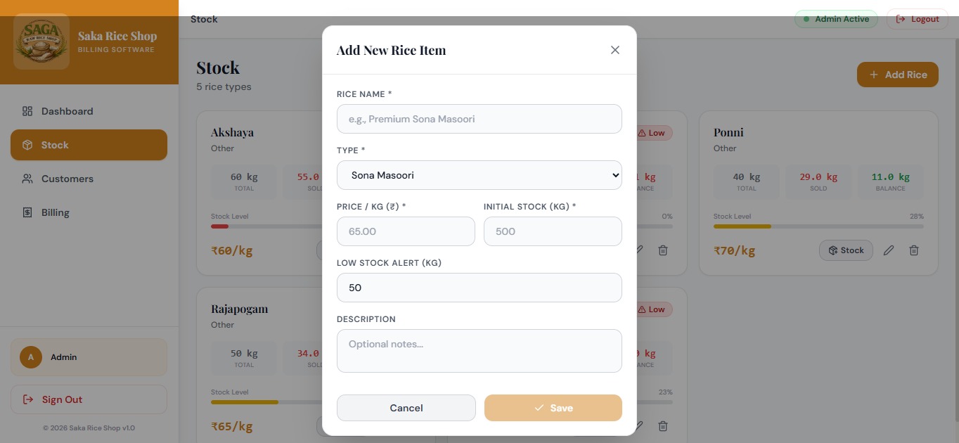The width and height of the screenshot is (959, 443).
Task: Click the Ponni stock level progress bar
Action: click(x=818, y=226)
